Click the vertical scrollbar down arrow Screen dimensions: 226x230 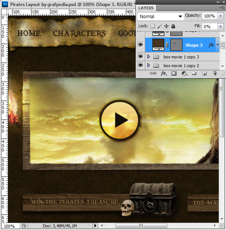click(x=222, y=219)
